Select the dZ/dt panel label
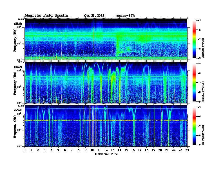This screenshot has height=172, width=223. pos(18,110)
